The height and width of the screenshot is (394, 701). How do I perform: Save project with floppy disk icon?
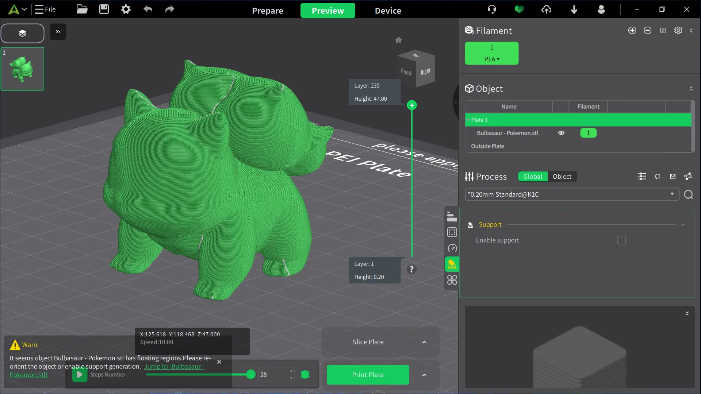(x=104, y=9)
